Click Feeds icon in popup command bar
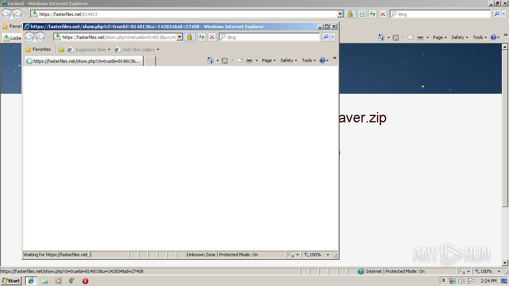509x286 pixels. pos(225,60)
